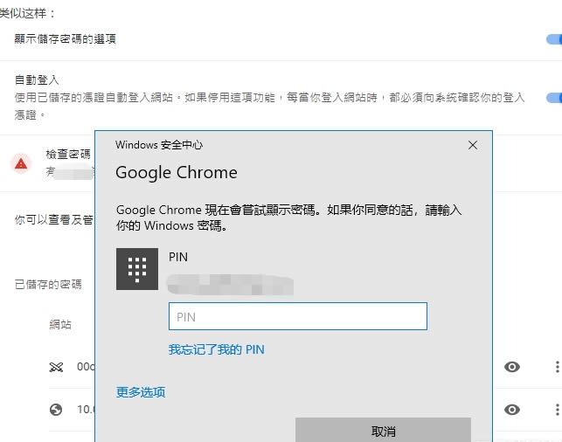Screen dimensions: 562x442
Task: Click the red warning icon beside 檢查密碼
Action: [21, 162]
